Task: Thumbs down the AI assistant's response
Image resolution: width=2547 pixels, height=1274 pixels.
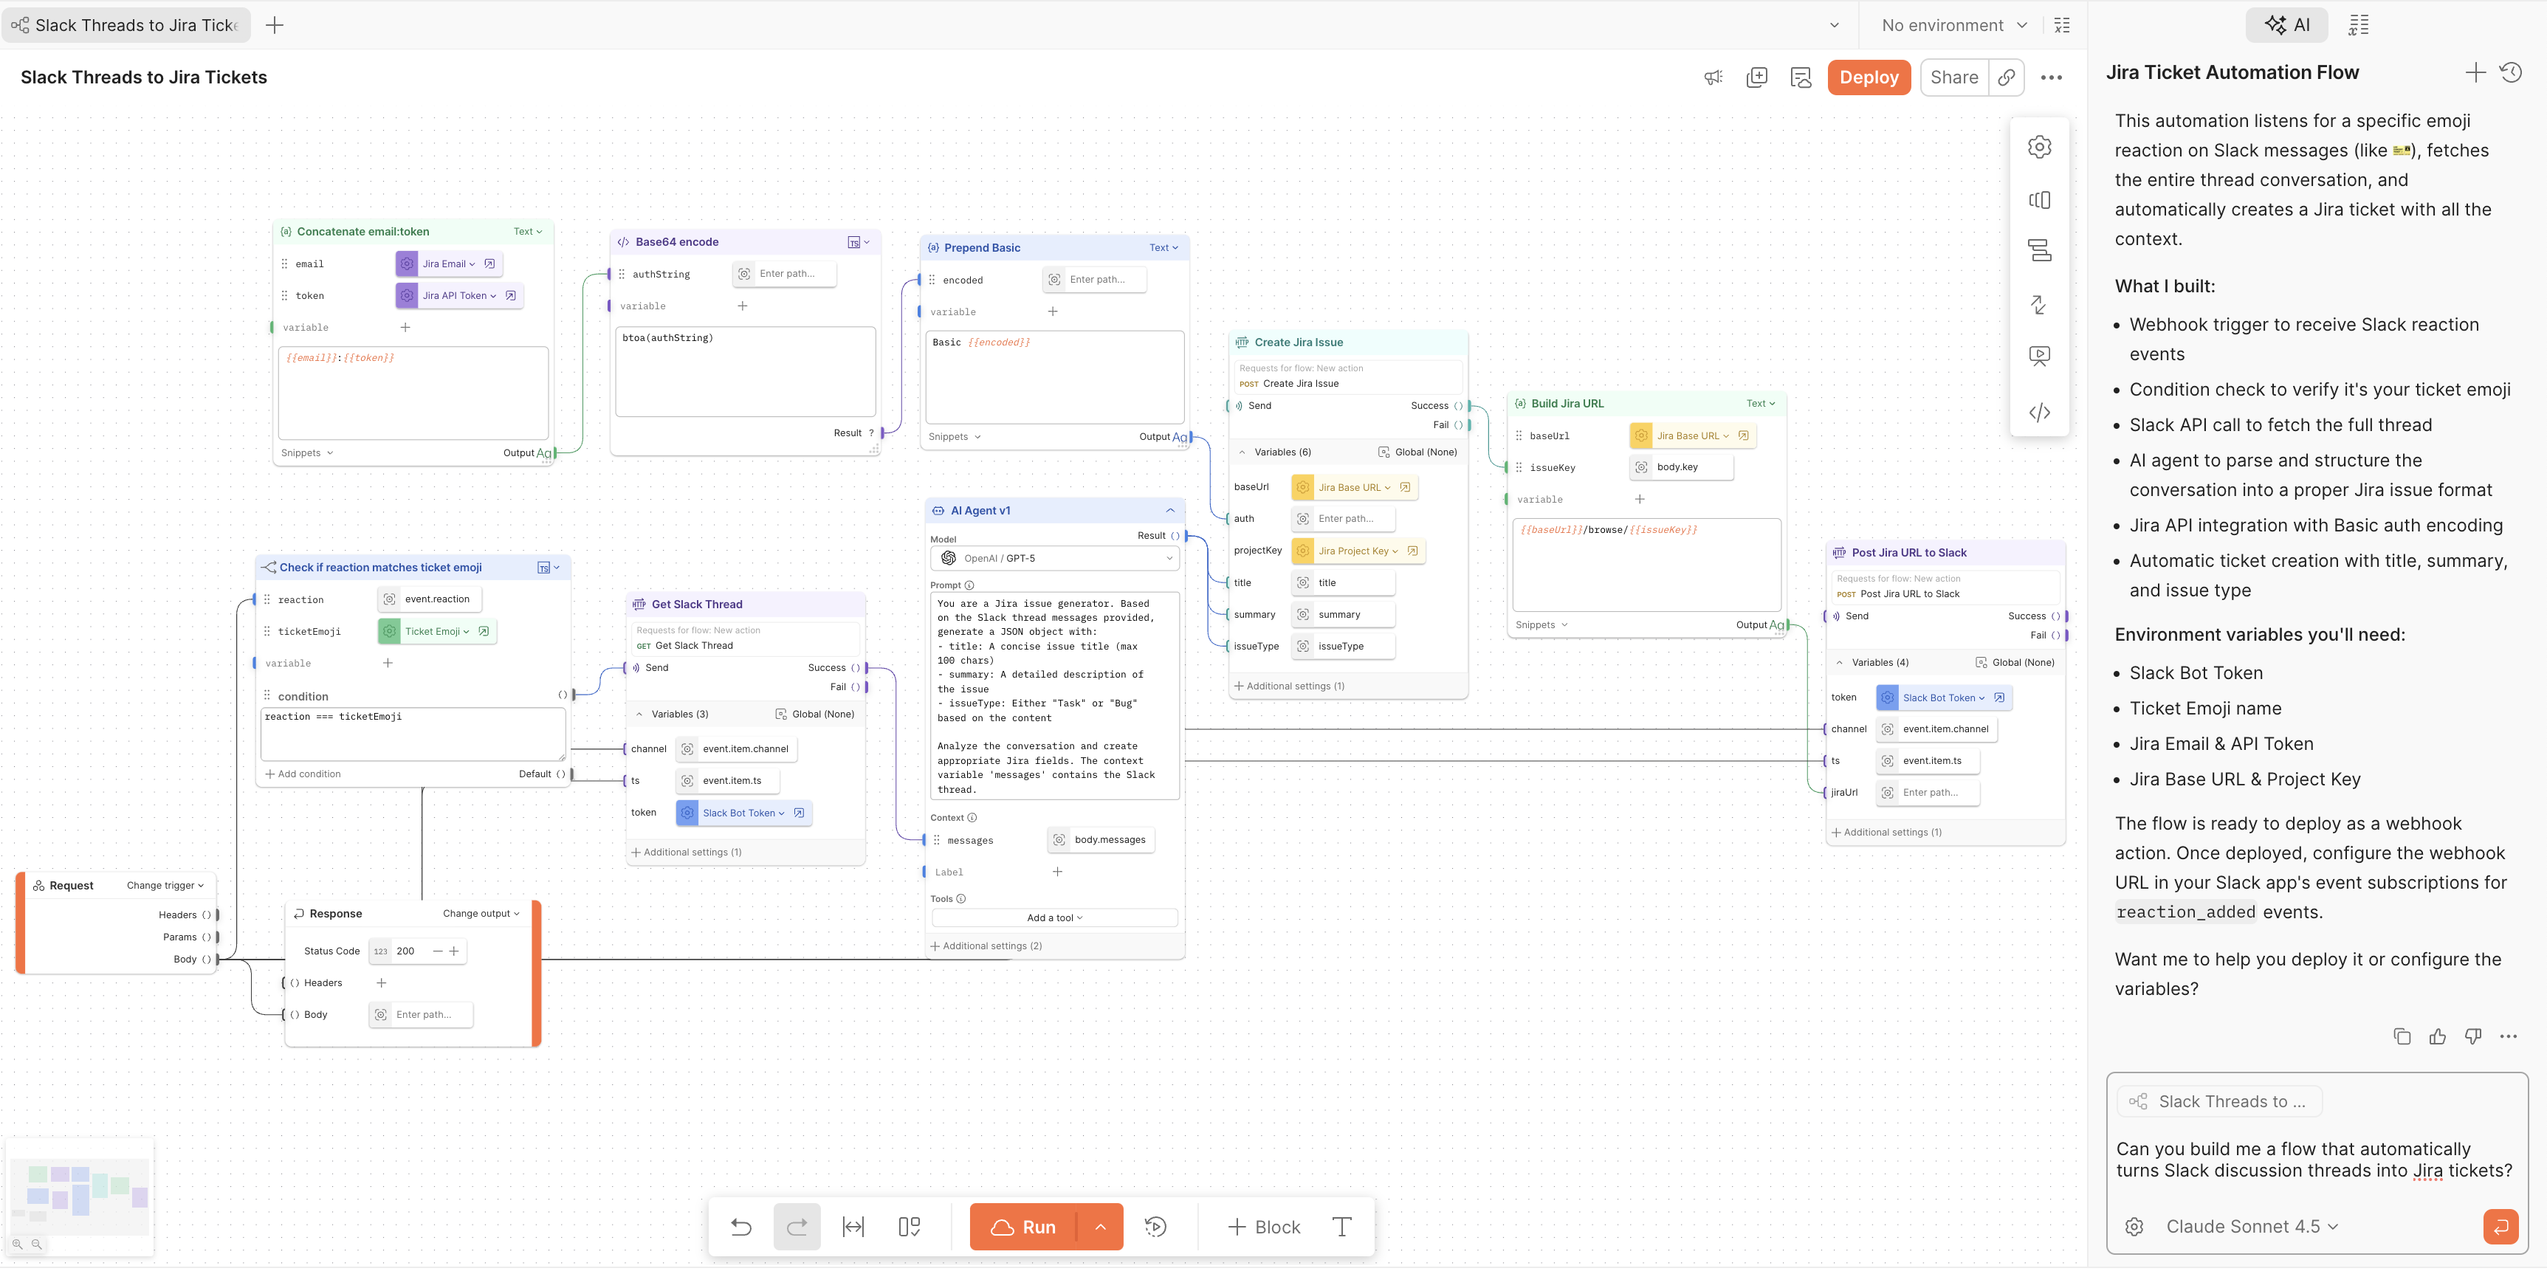Action: (2474, 1036)
